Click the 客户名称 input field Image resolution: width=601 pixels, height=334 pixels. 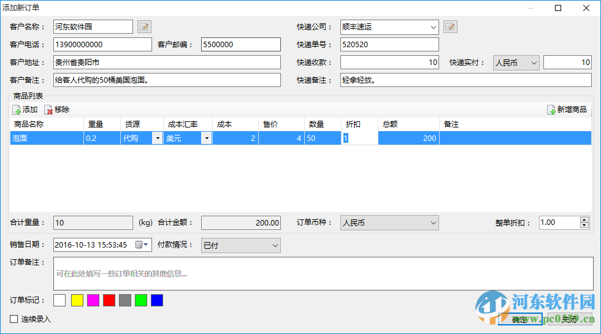(x=93, y=27)
